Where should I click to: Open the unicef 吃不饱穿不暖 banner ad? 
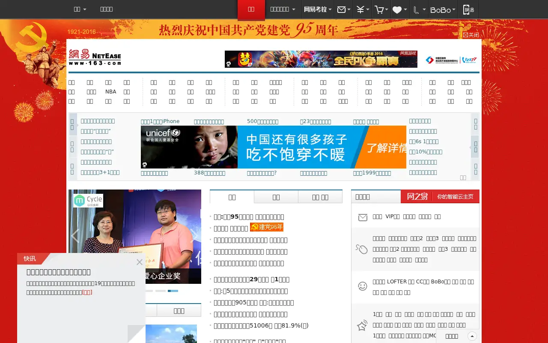click(x=274, y=147)
